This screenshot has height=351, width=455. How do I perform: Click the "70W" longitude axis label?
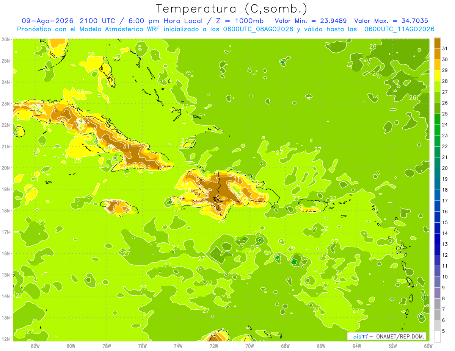[x=249, y=346]
